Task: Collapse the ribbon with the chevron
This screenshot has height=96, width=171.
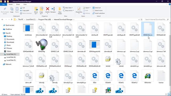Action: click(x=167, y=4)
